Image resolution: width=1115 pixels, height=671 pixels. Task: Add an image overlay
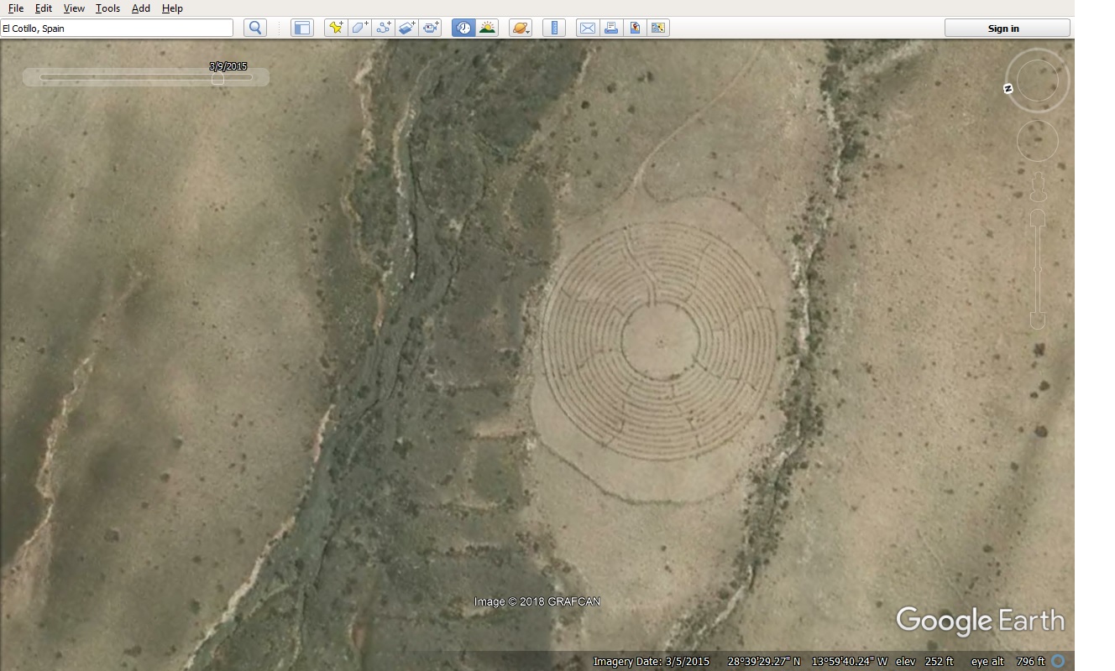(407, 28)
